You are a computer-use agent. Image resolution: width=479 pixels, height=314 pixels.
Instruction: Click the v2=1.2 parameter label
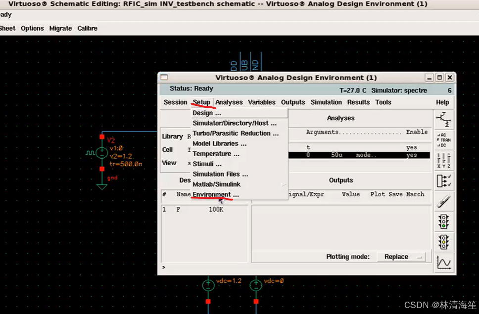(121, 156)
